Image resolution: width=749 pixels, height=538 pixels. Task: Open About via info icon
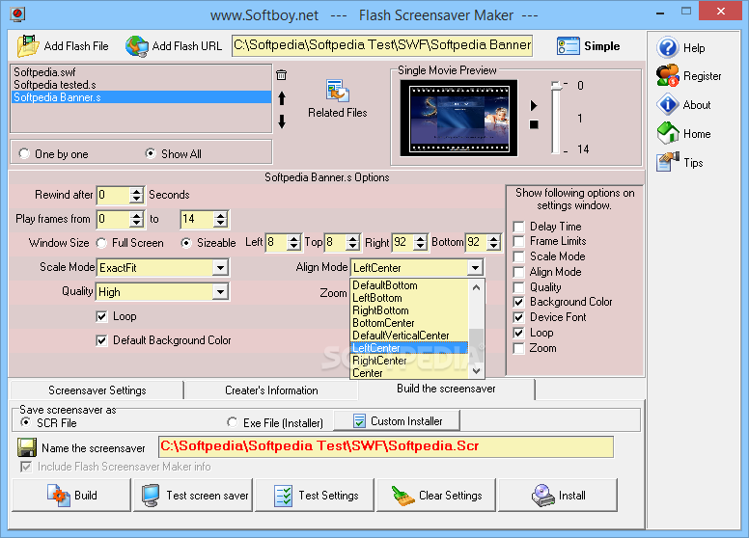pos(667,104)
